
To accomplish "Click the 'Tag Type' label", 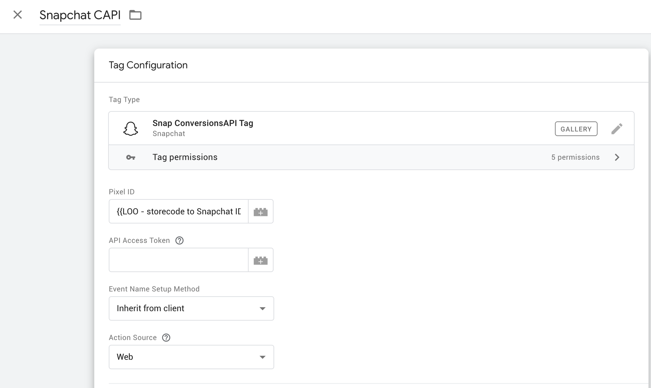I will [x=124, y=100].
